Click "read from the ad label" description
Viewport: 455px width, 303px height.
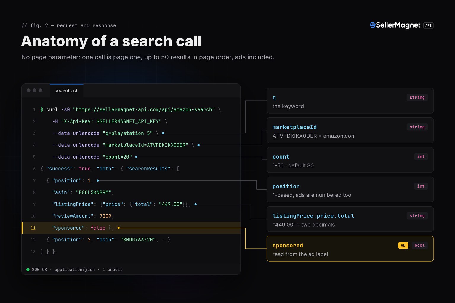click(300, 254)
